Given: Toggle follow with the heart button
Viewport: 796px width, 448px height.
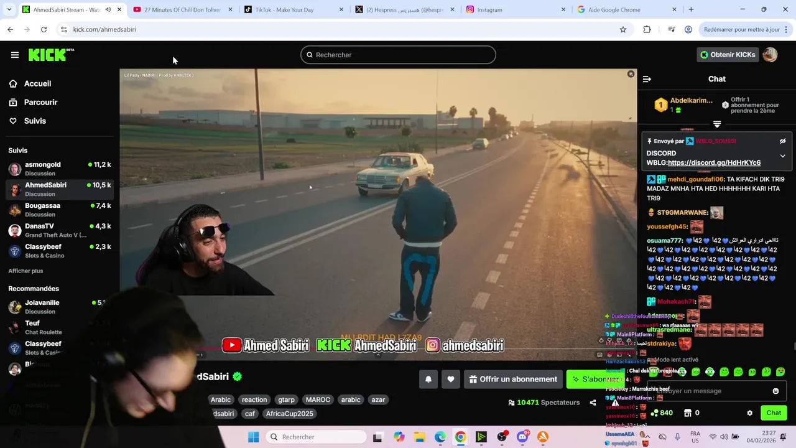Looking at the screenshot, I should [451, 379].
